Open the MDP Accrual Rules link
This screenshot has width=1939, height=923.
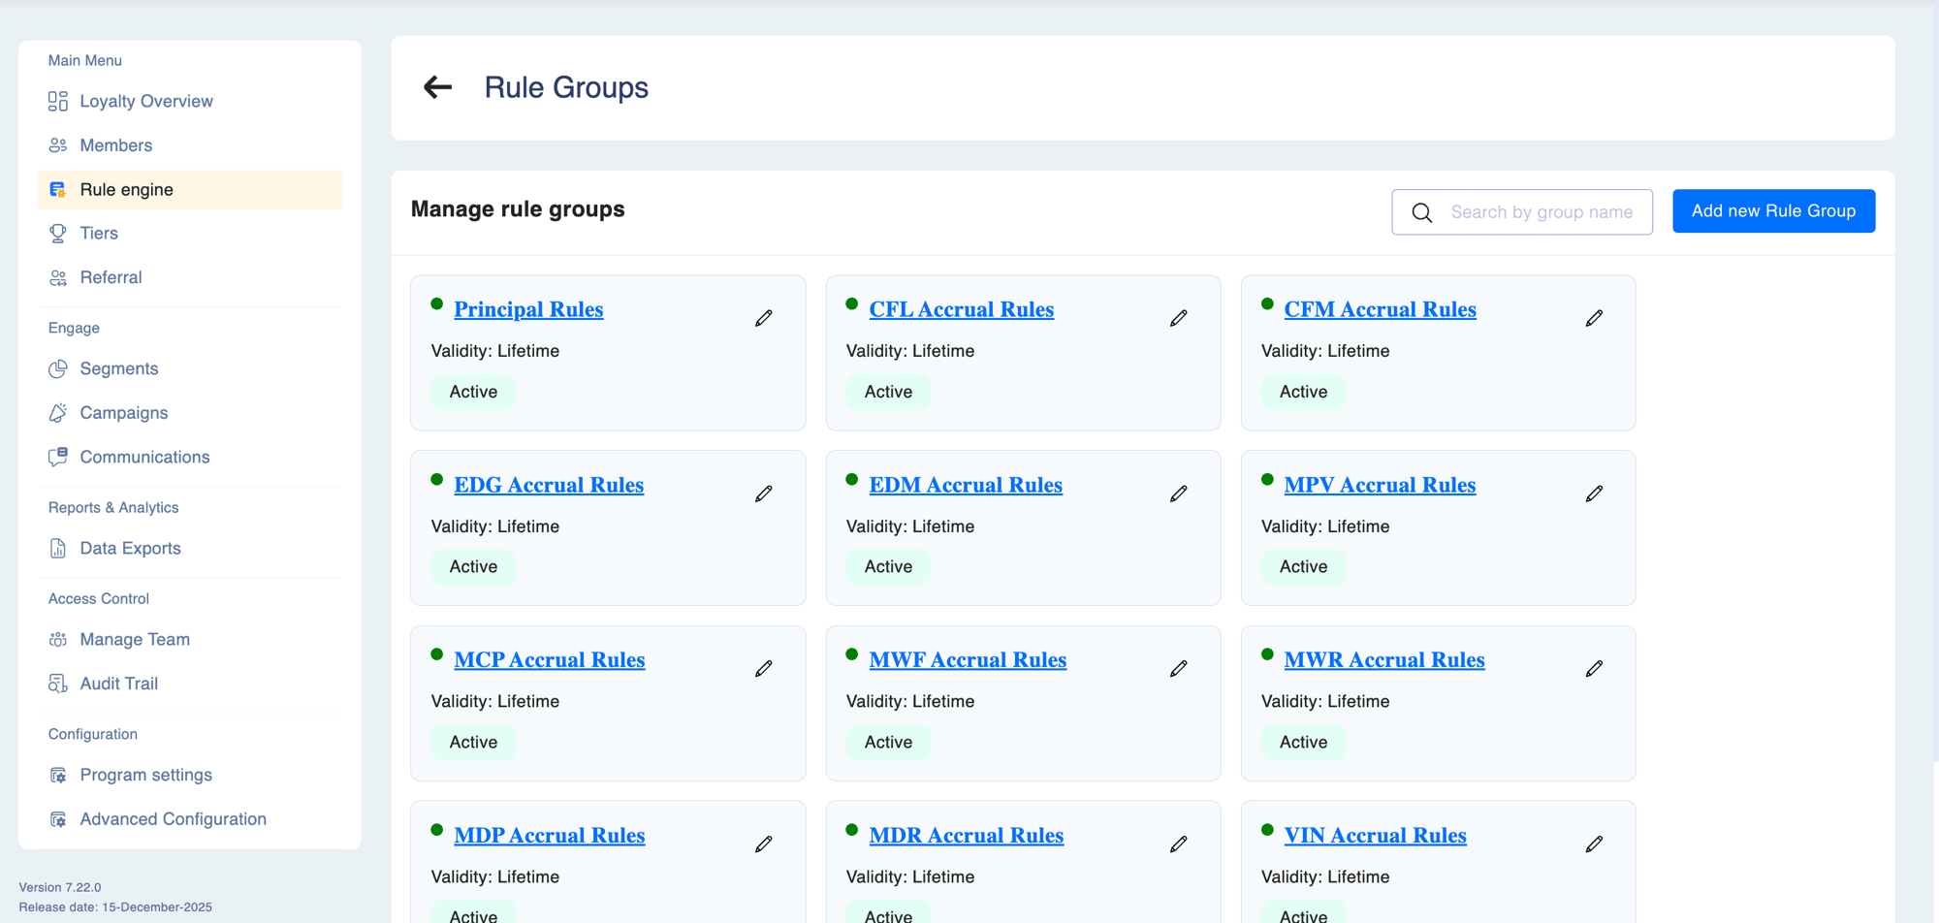tap(549, 835)
